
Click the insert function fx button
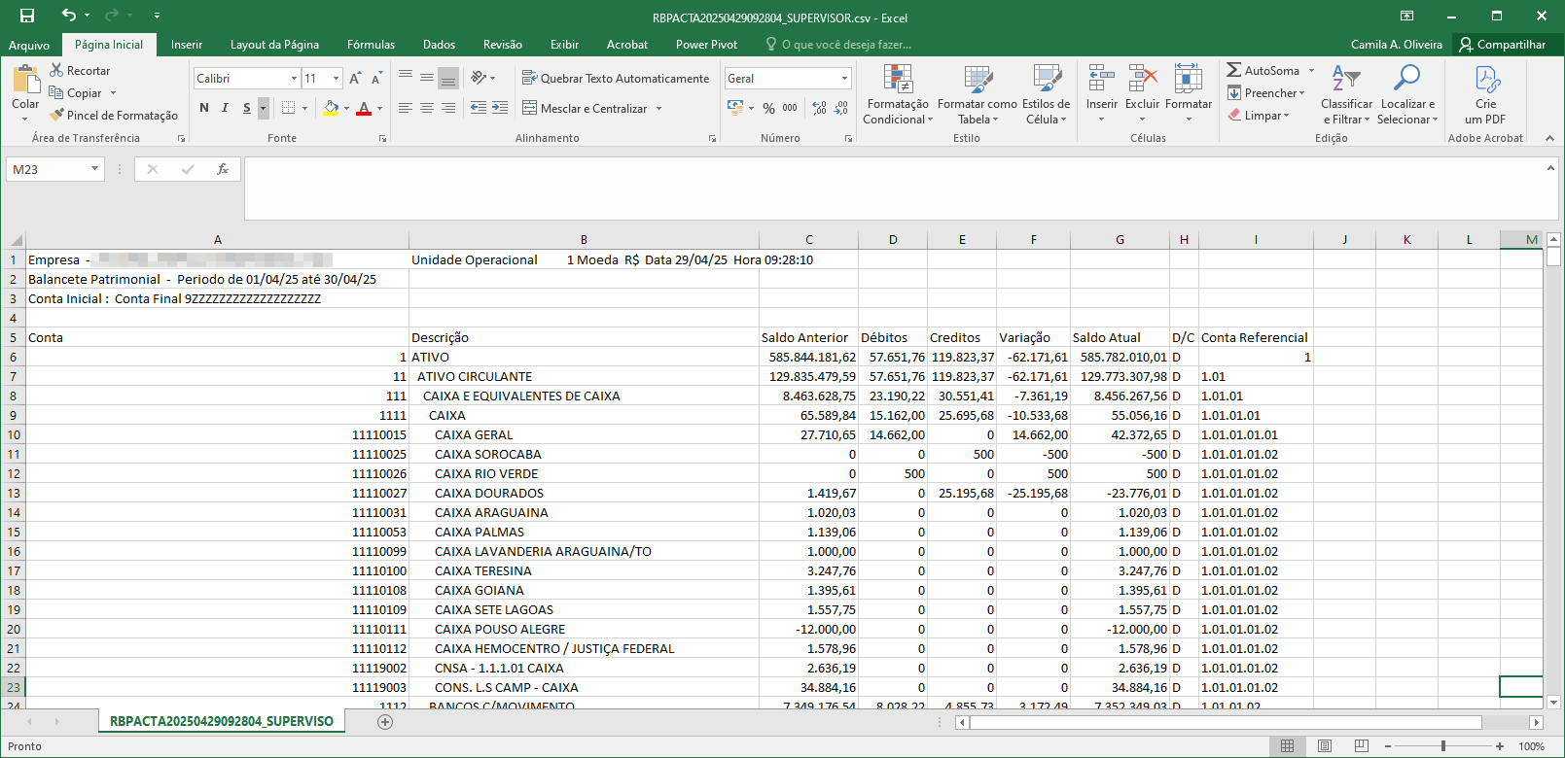pos(223,169)
